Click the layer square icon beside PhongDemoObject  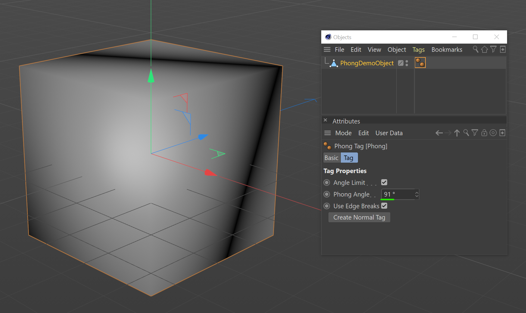pyautogui.click(x=401, y=63)
